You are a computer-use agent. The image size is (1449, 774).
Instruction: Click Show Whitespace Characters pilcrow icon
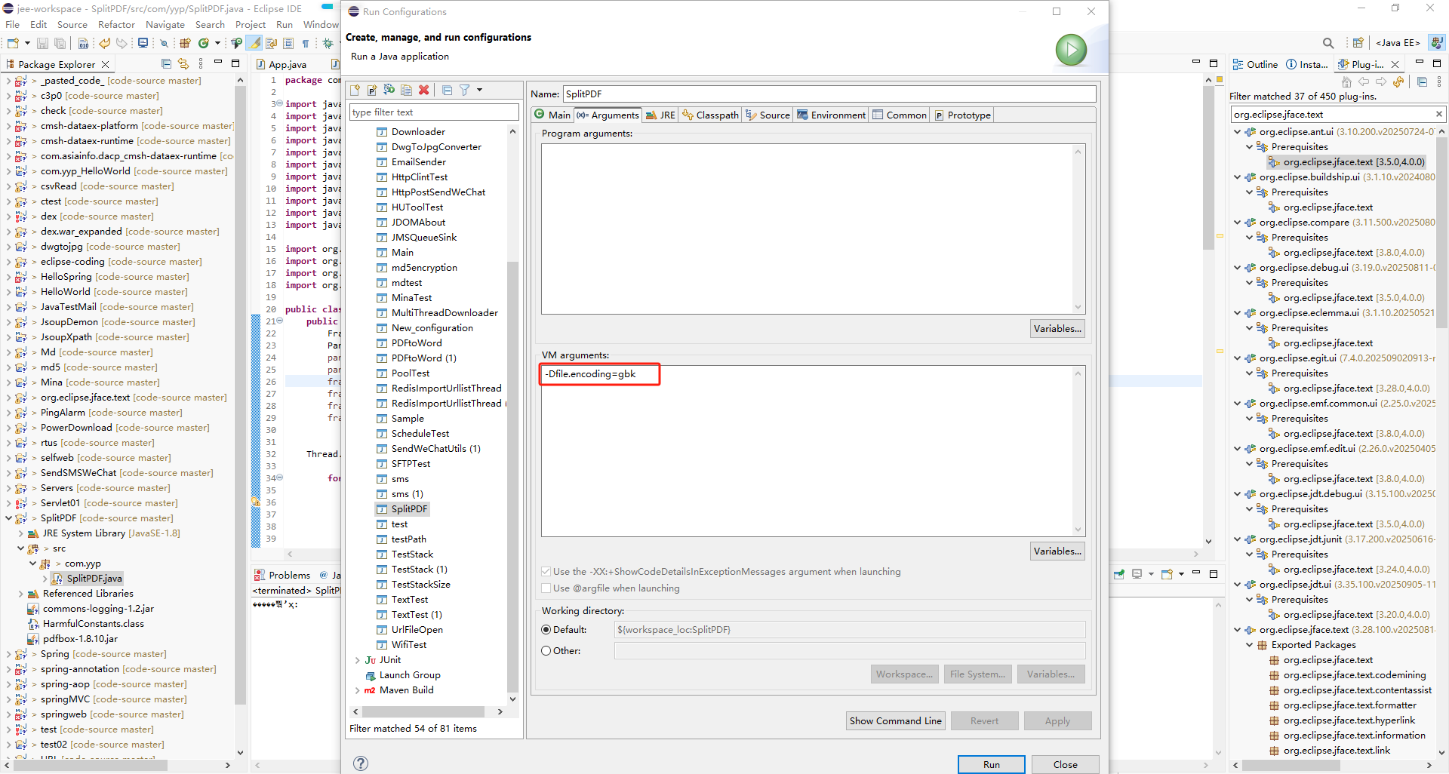(x=306, y=43)
